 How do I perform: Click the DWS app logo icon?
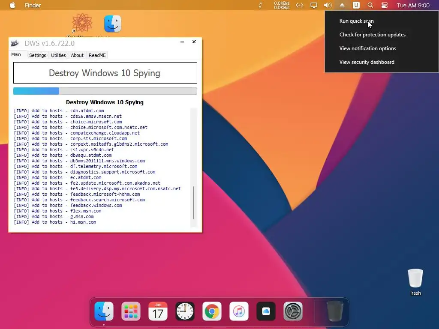click(x=15, y=43)
